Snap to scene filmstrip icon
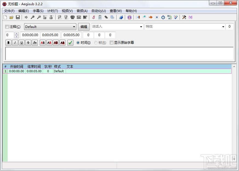 [x=79, y=17]
